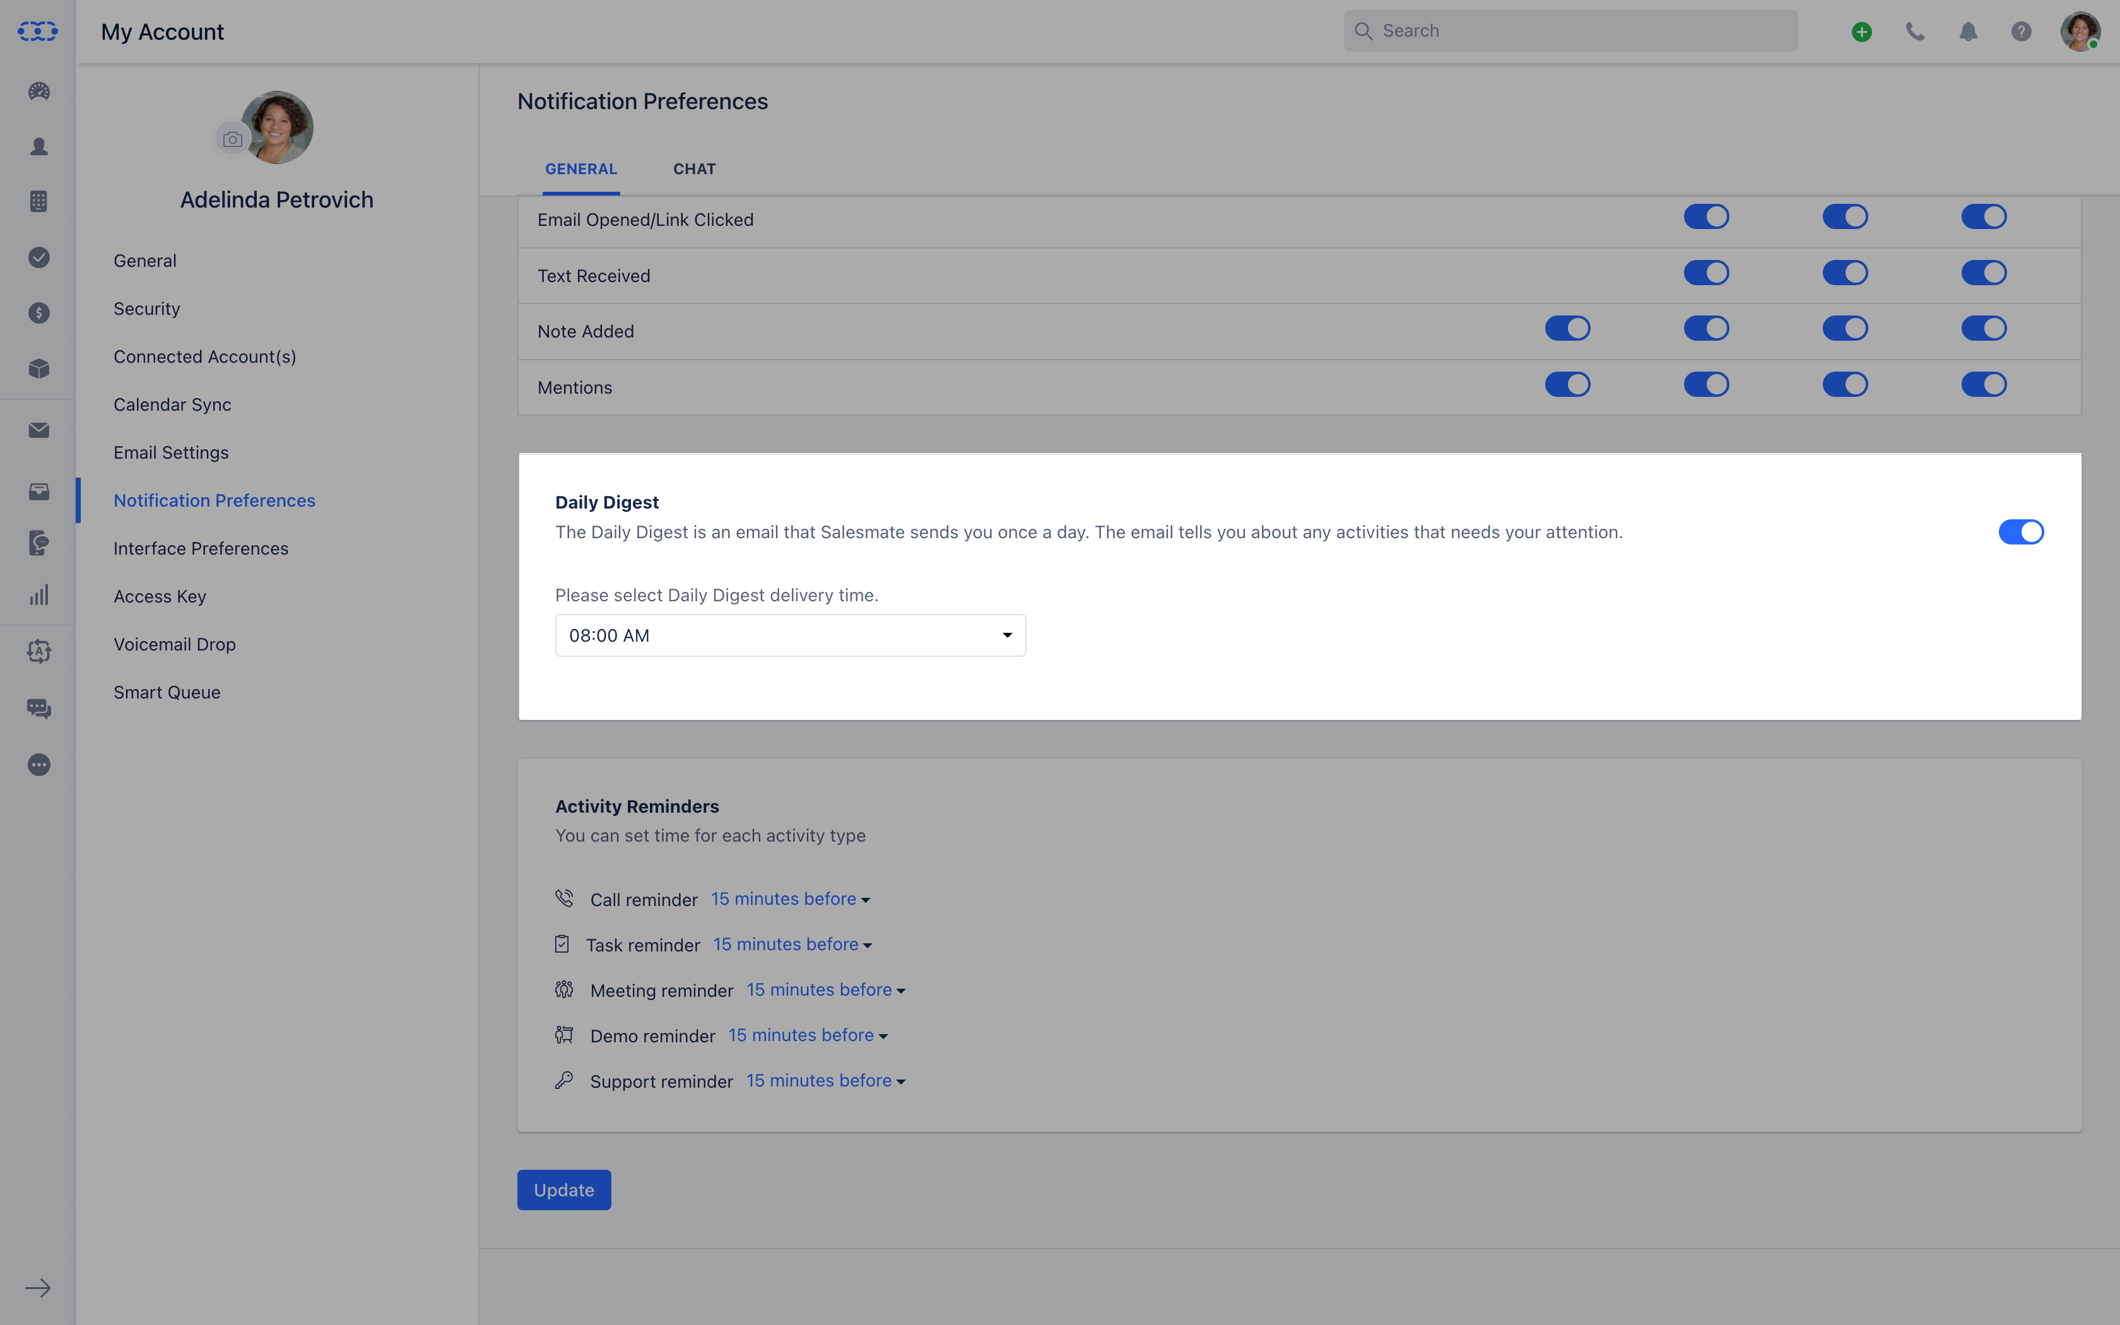Click the Salesmate logo icon
The image size is (2120, 1325).
coord(38,32)
